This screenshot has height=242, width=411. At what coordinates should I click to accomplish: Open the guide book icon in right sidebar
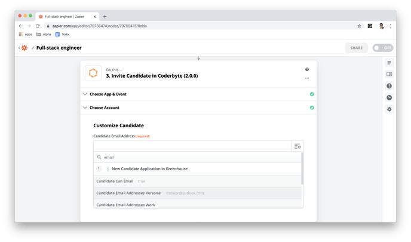point(389,74)
